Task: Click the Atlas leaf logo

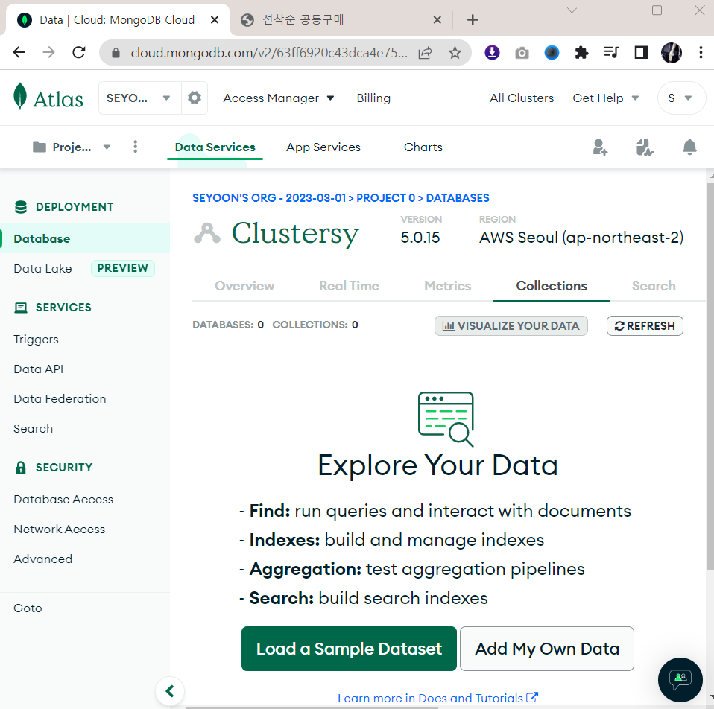Action: (20, 97)
